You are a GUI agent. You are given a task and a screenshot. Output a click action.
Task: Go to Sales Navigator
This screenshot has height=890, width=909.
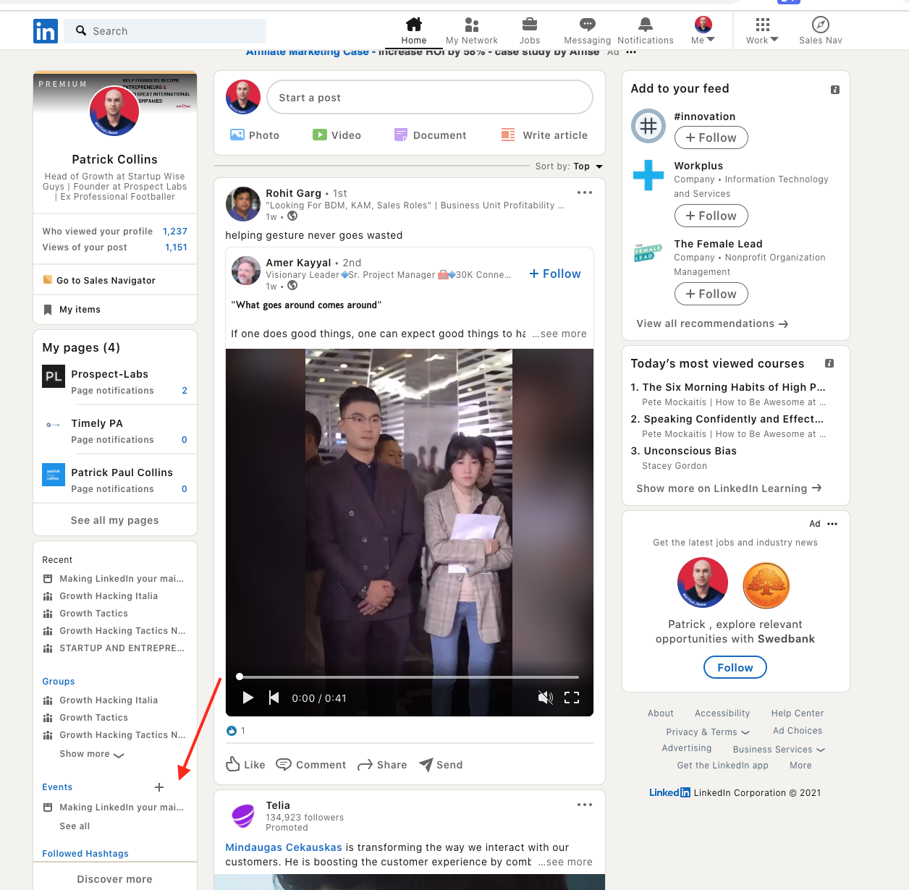point(99,280)
